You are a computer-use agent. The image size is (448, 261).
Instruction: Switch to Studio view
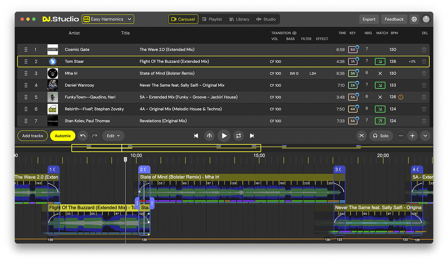coord(266,19)
